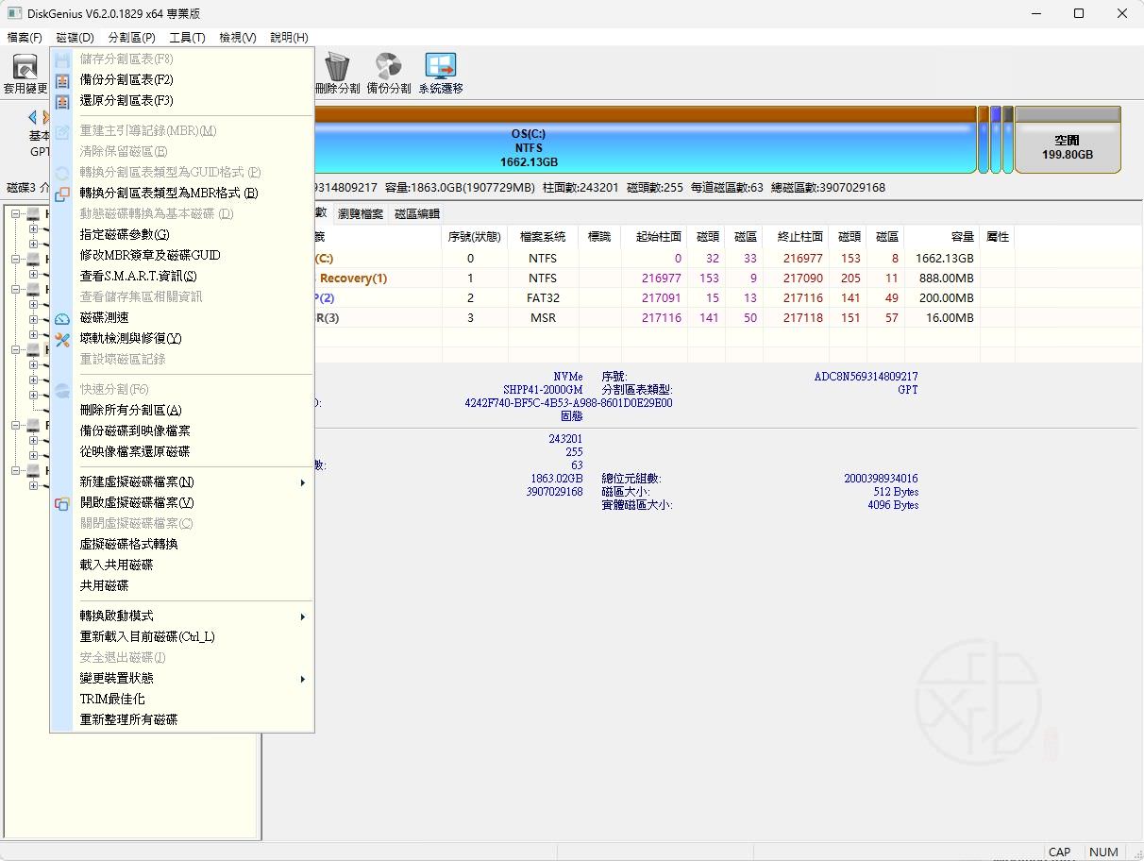Click the Delete Partition (刪除分割) trash icon
The width and height of the screenshot is (1144, 861).
[337, 67]
